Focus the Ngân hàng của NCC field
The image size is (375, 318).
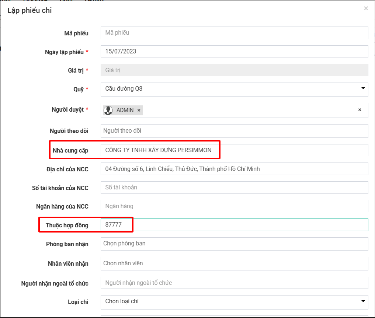[234, 206]
